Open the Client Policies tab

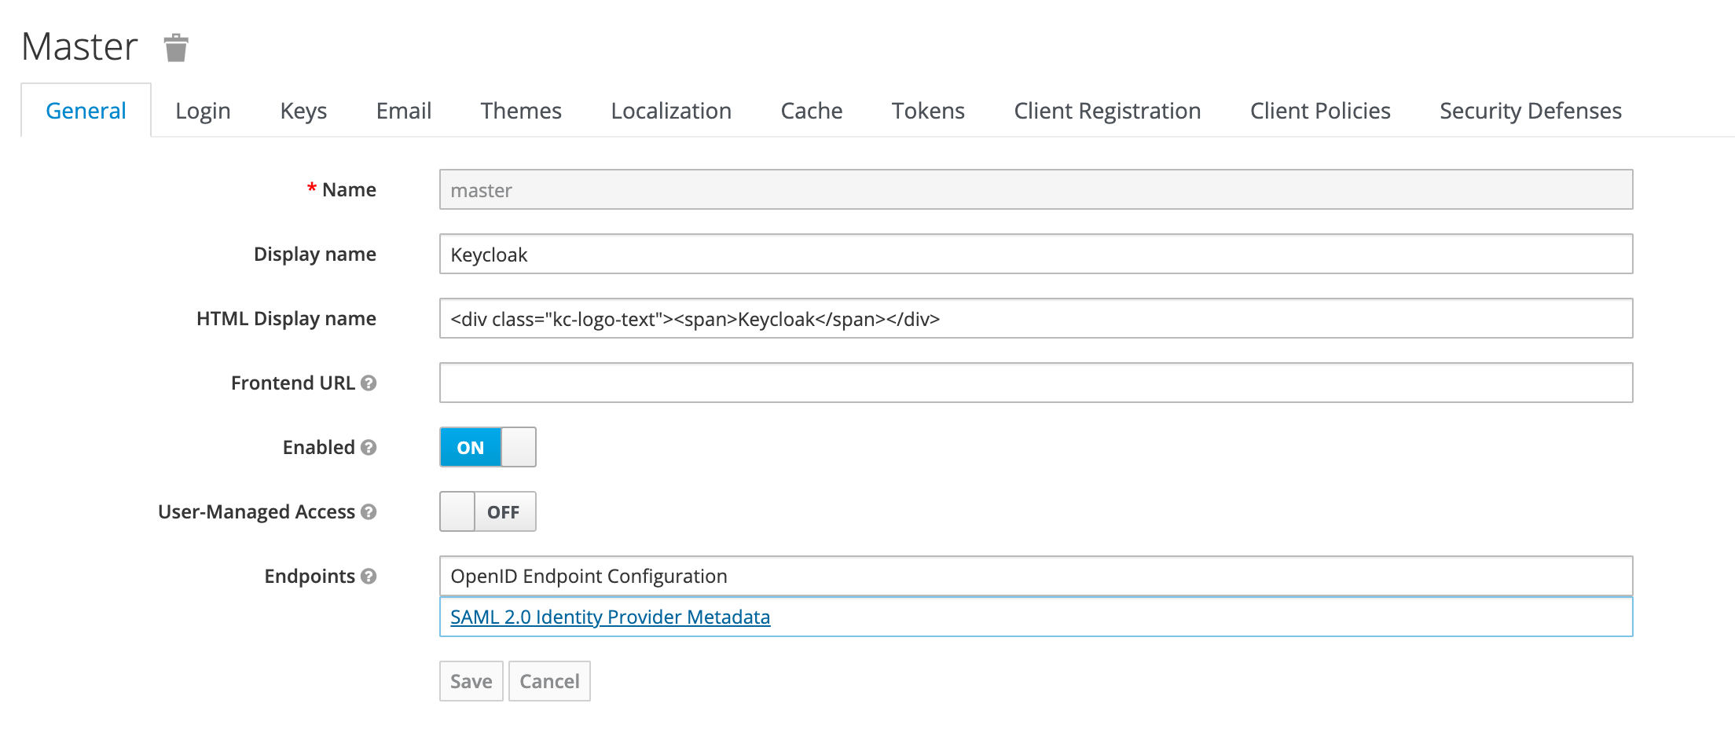point(1320,111)
